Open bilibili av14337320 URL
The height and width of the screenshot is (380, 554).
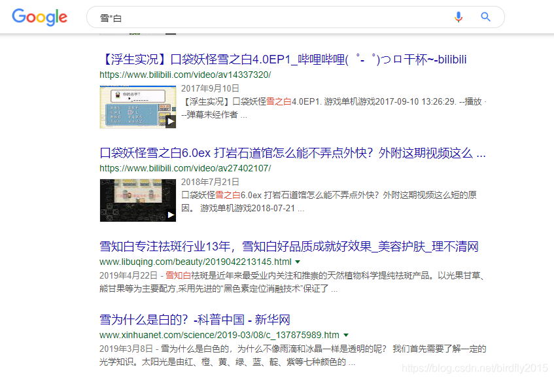pos(185,75)
